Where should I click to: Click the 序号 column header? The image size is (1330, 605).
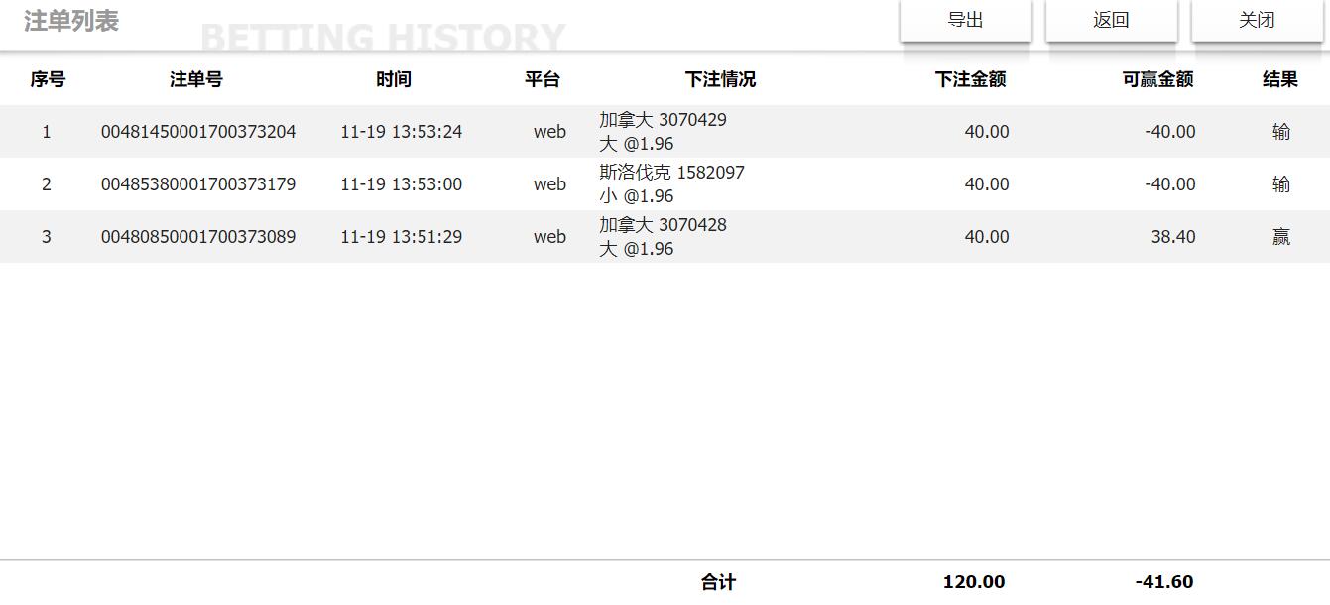point(48,79)
